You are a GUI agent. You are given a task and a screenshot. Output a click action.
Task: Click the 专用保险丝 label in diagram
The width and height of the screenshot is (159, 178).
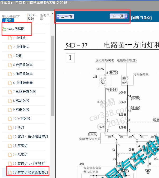141,74
